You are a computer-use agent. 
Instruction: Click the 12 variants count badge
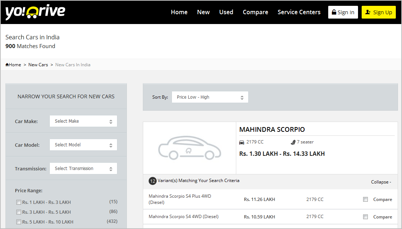153,181
